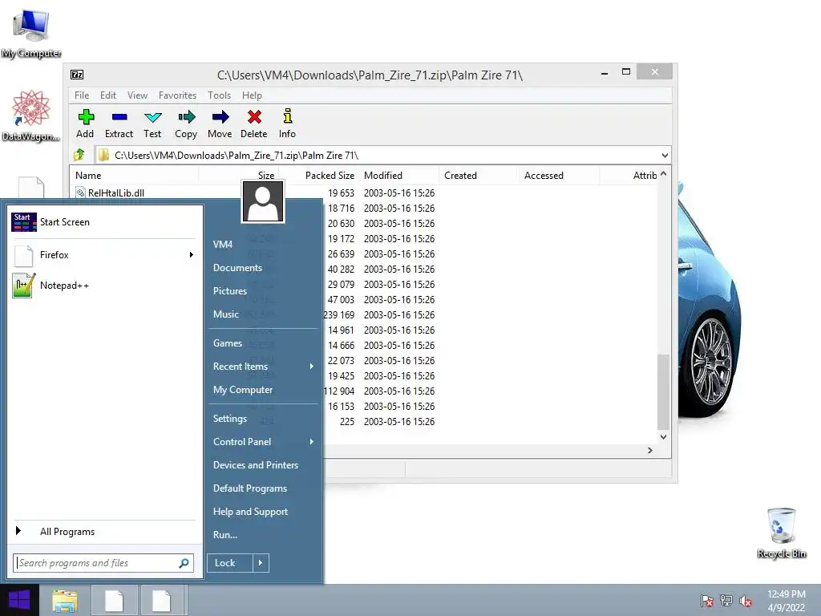Expand the address path dropdown

click(665, 156)
